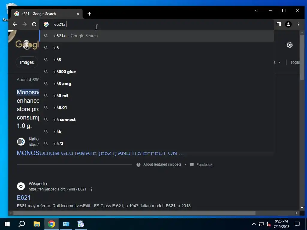Open the Chrome profile avatar menu

pyautogui.click(x=288, y=24)
